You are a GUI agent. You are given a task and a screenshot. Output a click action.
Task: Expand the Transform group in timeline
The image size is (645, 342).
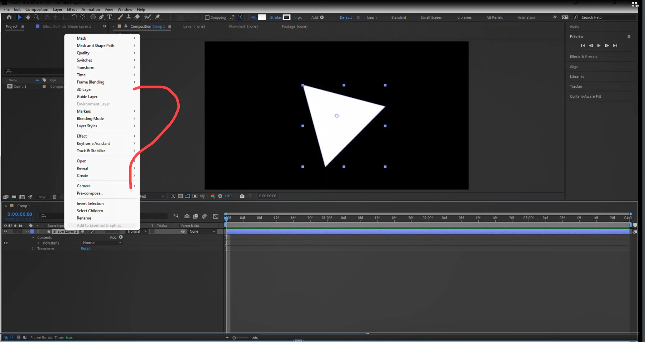pos(33,249)
